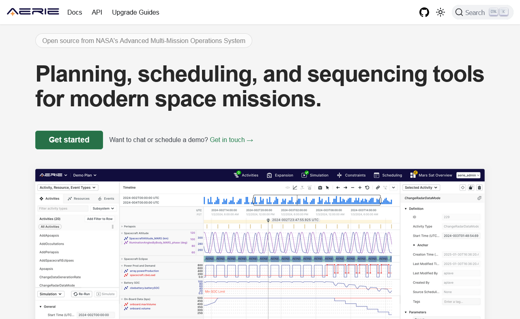
Task: Click the Get started button
Action: 69,140
